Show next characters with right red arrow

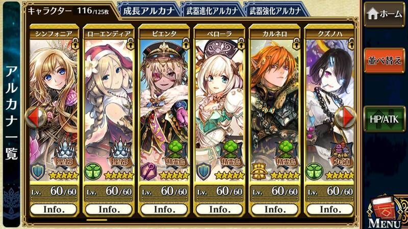345,117
